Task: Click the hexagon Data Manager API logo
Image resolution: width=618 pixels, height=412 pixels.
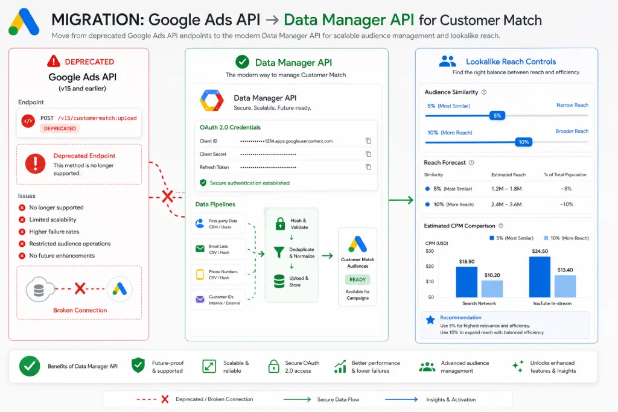Action: pos(212,101)
